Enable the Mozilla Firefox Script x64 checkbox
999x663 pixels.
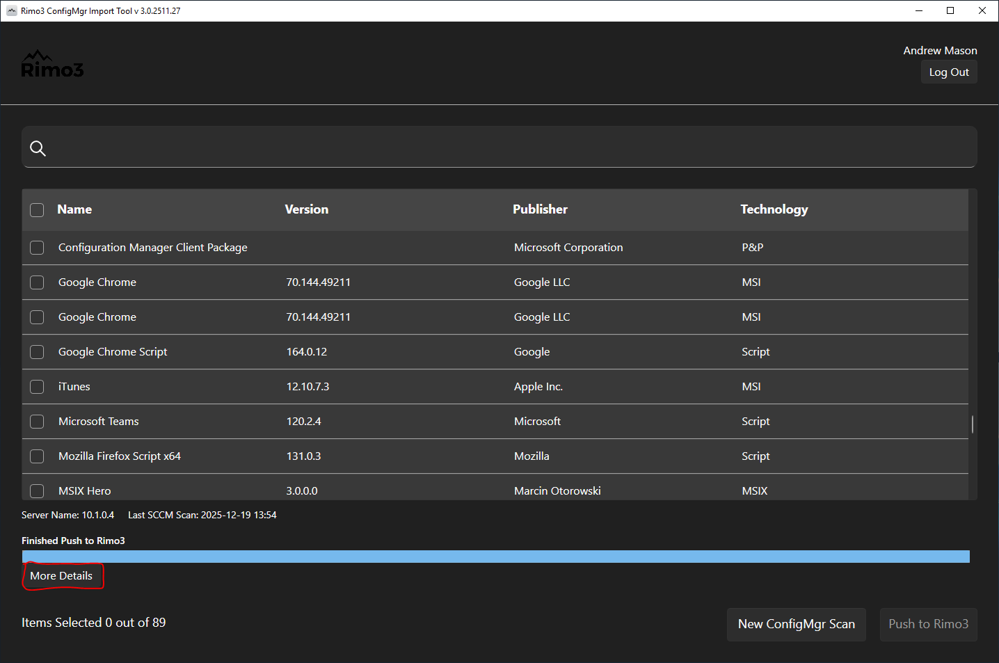37,456
